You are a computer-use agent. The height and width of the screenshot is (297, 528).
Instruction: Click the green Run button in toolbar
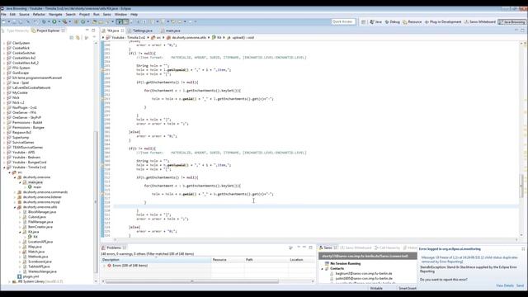(54, 22)
